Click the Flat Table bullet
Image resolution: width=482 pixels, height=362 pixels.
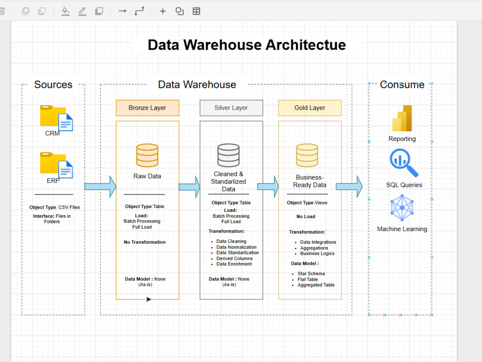308,279
